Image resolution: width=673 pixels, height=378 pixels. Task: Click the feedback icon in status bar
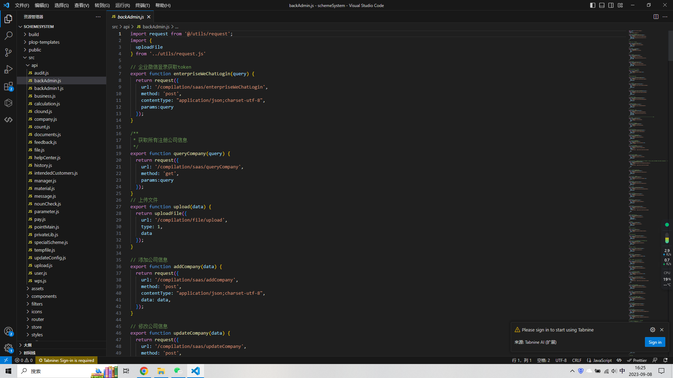click(x=655, y=360)
